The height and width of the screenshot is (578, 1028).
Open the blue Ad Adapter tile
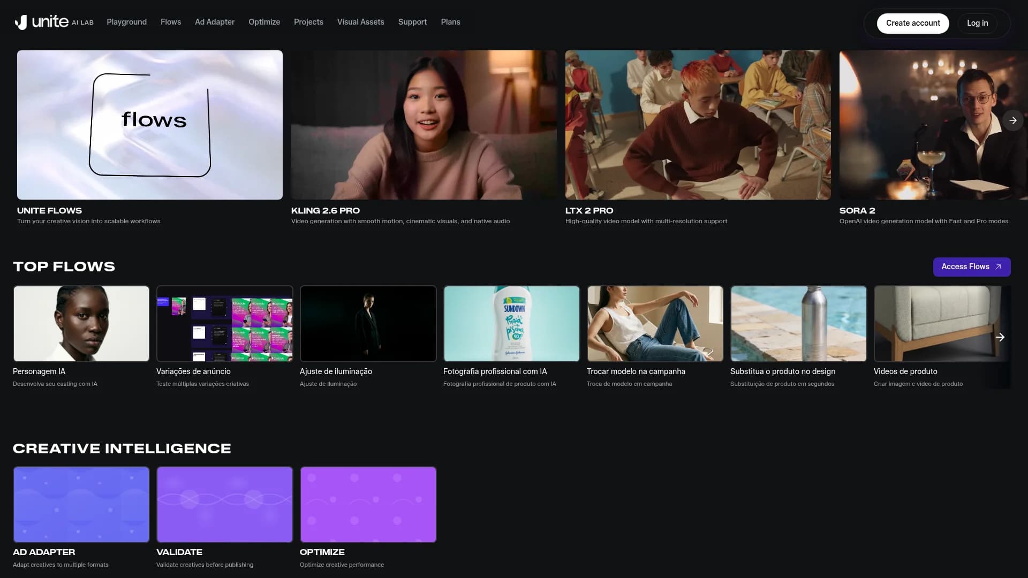coord(81,505)
